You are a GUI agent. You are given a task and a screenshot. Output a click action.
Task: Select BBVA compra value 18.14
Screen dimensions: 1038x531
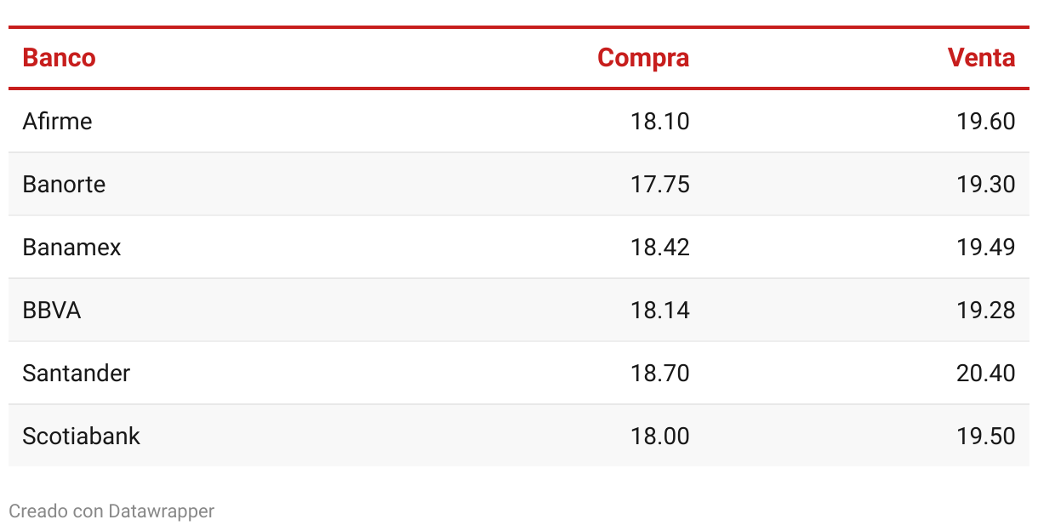pos(660,311)
